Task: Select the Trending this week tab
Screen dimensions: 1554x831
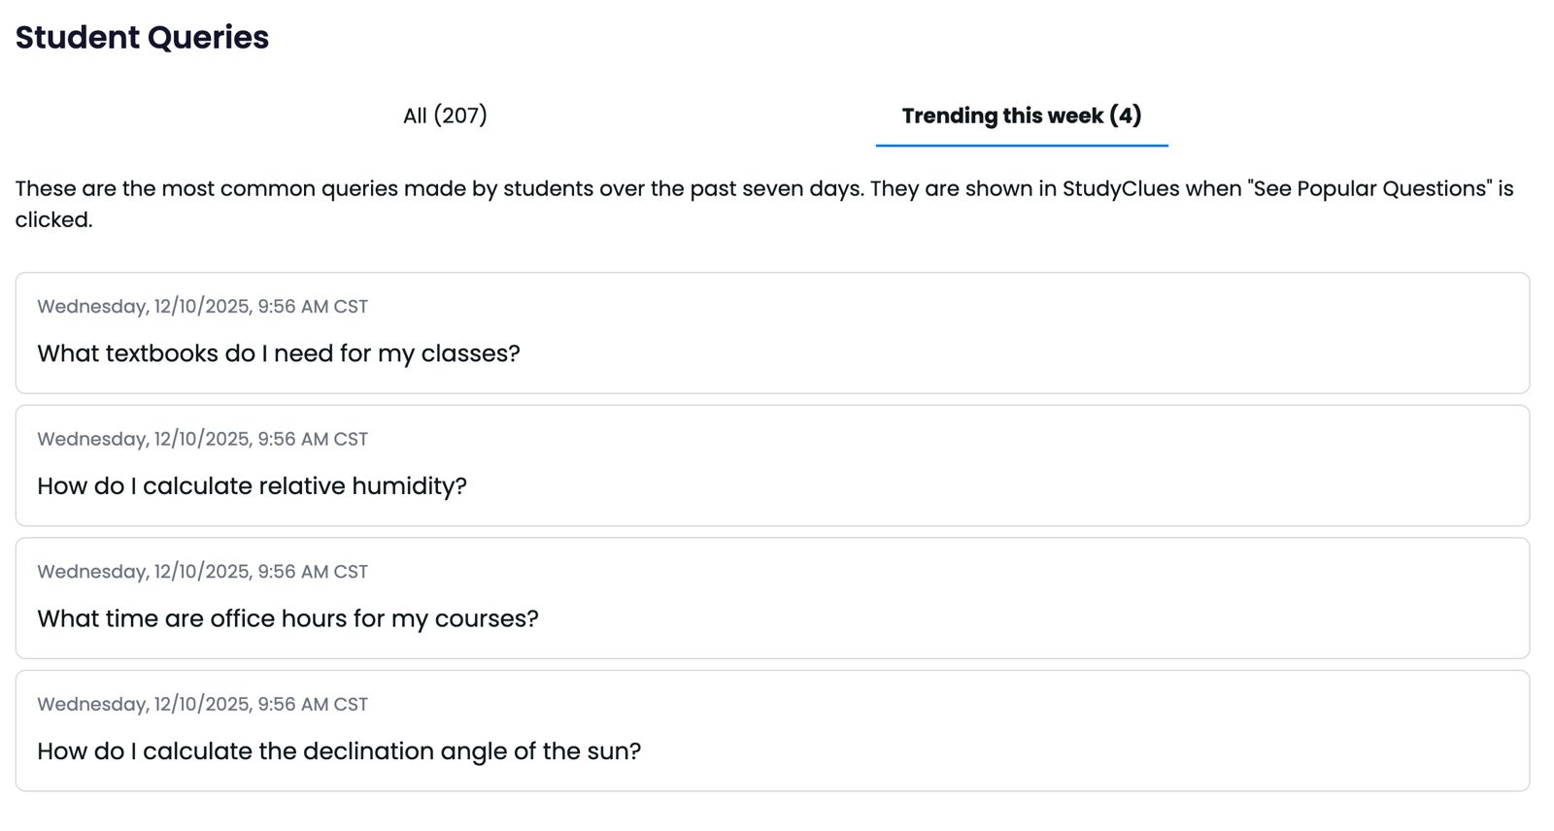Action: point(1021,116)
